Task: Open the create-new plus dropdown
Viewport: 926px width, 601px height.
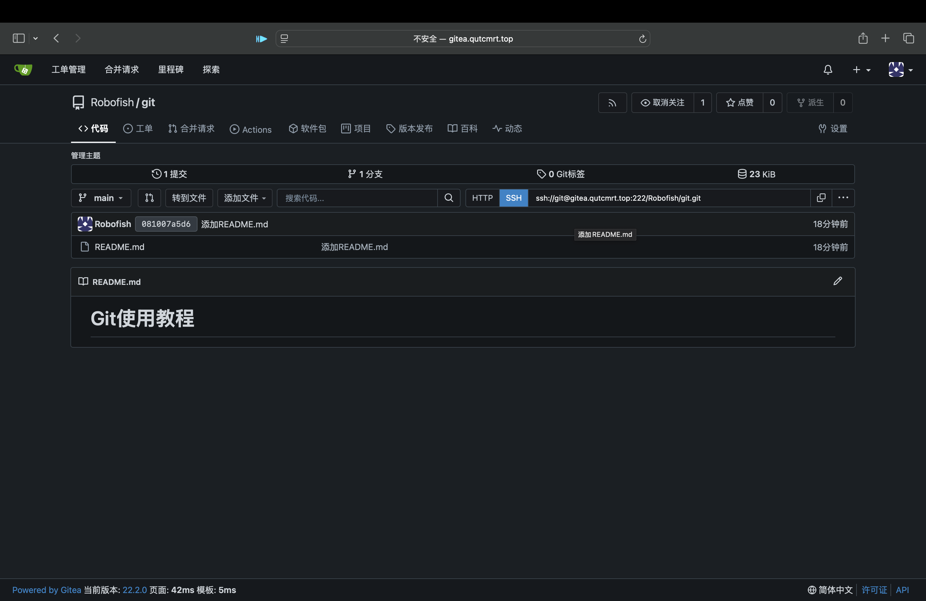Action: (x=861, y=69)
